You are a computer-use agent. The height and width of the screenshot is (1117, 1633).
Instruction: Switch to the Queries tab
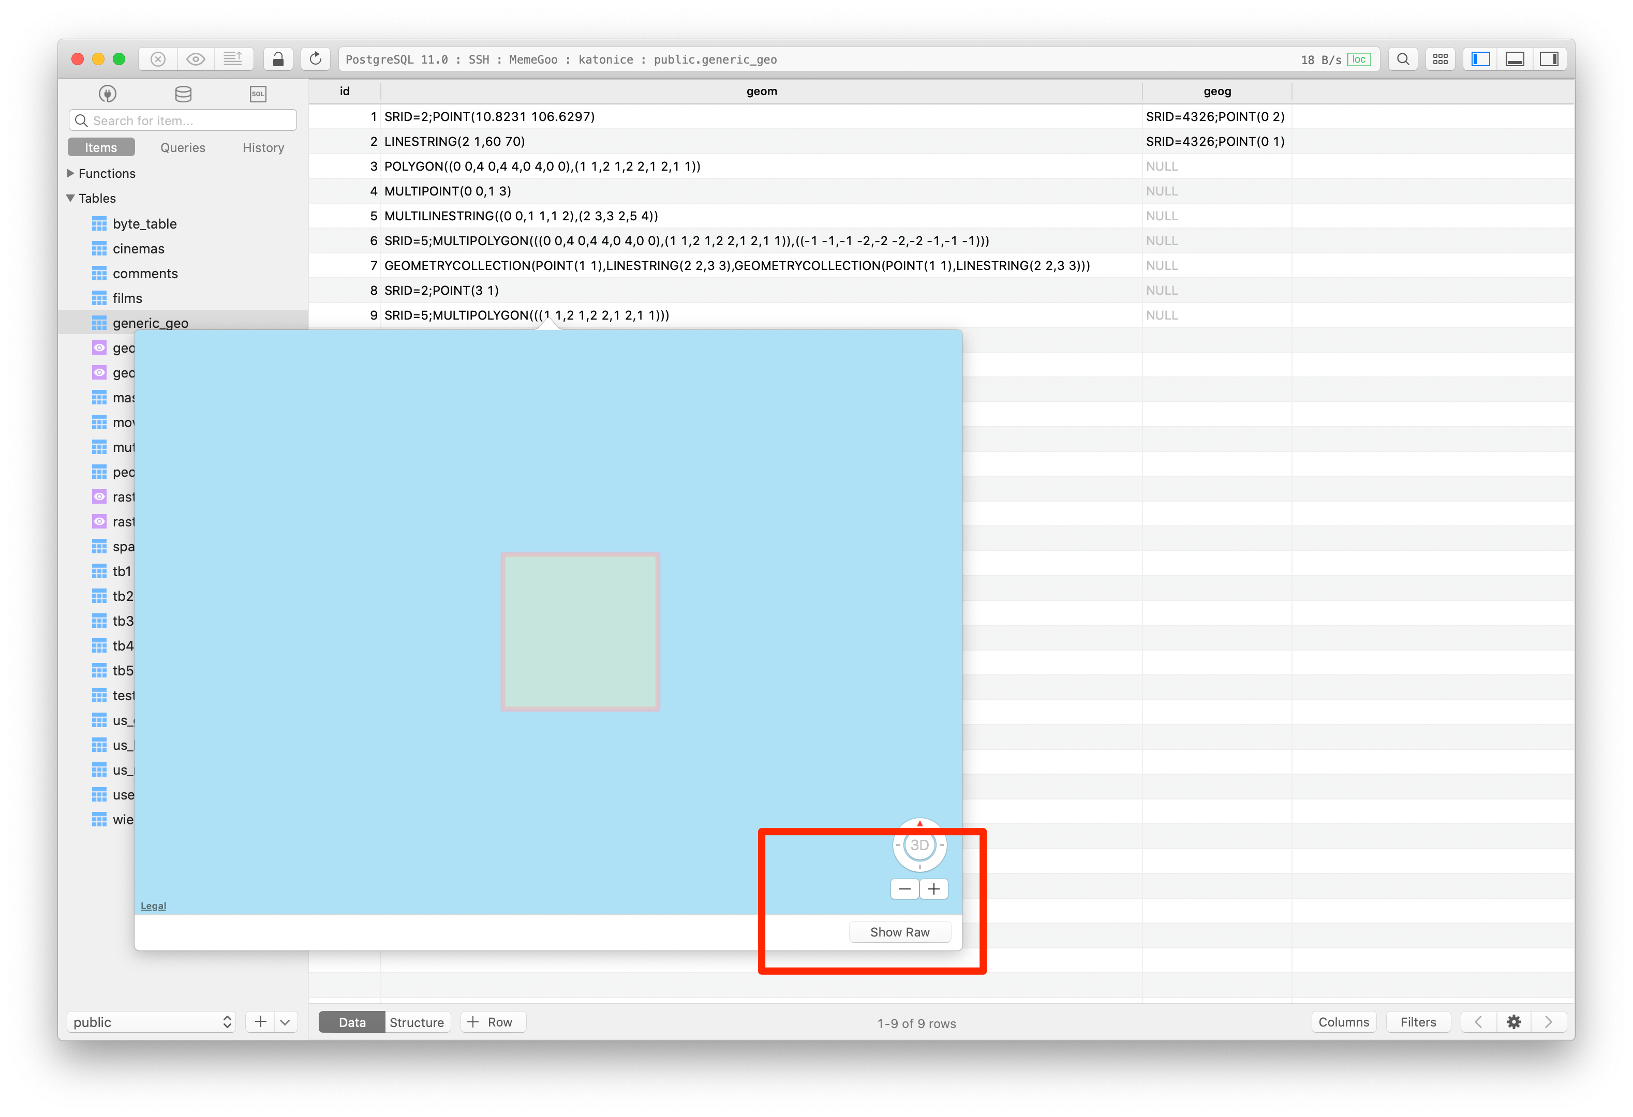182,147
